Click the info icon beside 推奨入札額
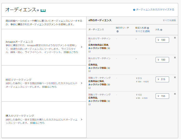Viewport: 181px width, 139px height. point(148,28)
